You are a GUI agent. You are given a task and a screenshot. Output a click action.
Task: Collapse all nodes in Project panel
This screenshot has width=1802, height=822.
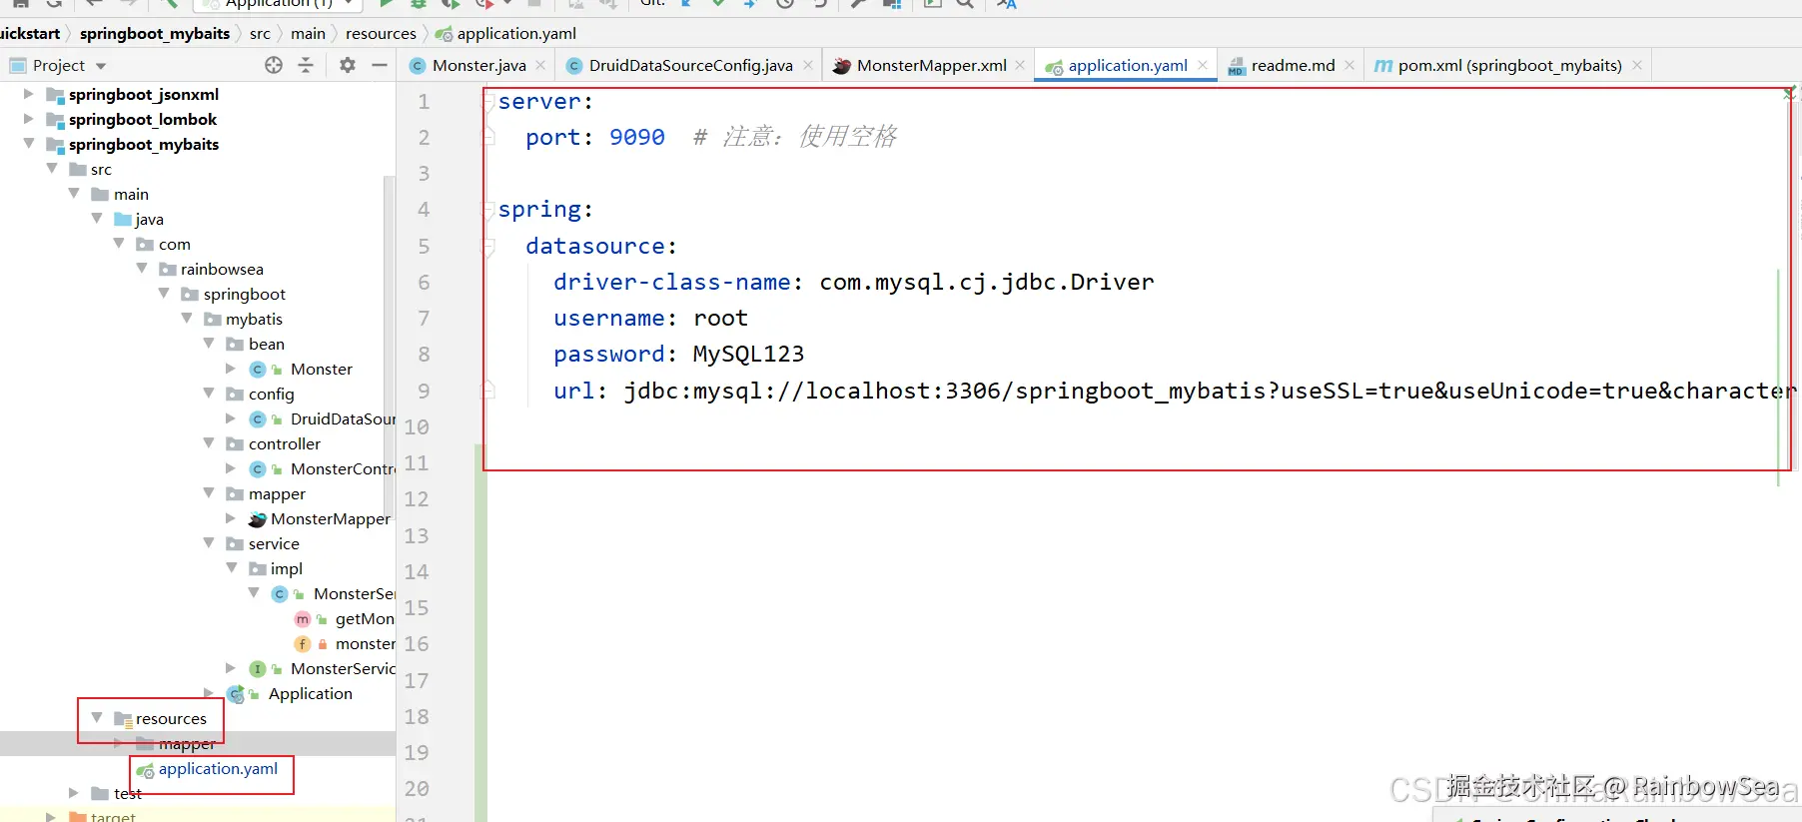(307, 65)
